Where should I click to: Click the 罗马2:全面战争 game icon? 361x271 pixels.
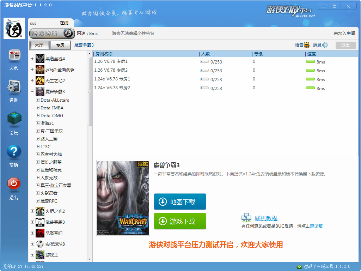click(40, 70)
